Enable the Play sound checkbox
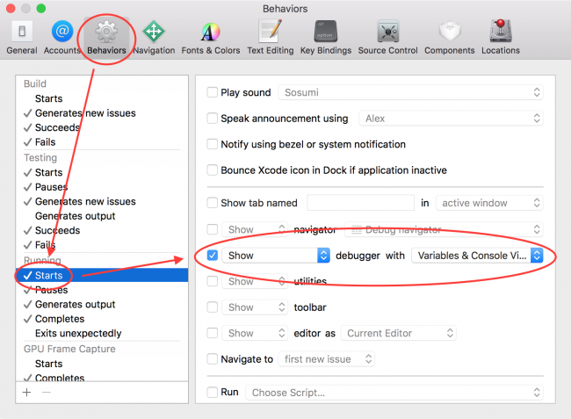 tap(212, 92)
